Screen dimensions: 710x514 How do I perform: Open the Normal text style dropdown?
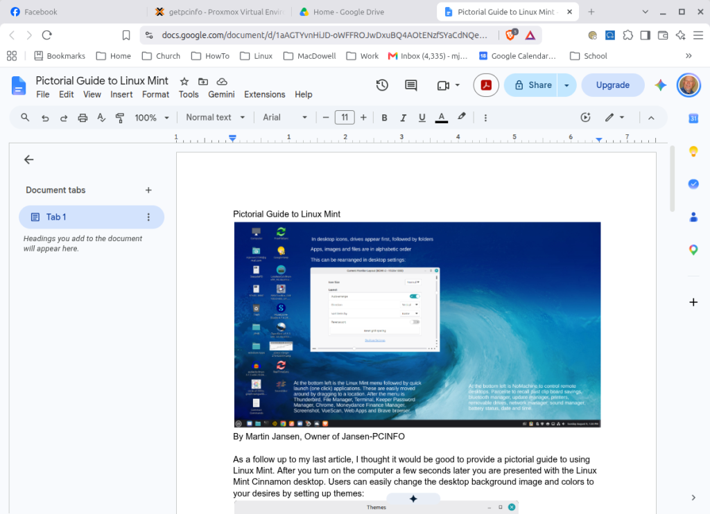216,118
